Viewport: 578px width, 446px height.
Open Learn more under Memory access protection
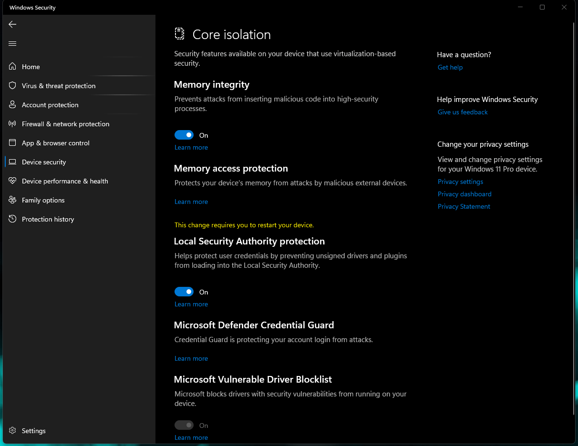click(191, 202)
